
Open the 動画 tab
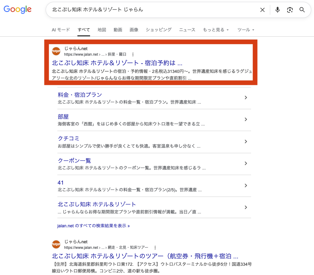(x=118, y=30)
